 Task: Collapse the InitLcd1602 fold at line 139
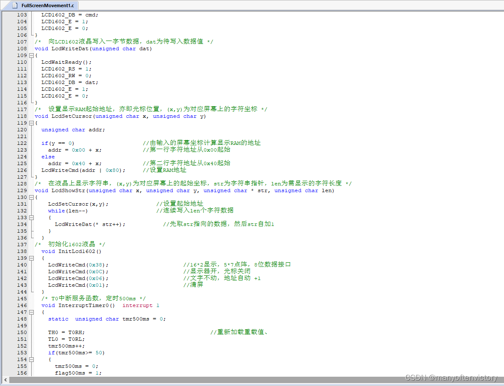[x=32, y=258]
